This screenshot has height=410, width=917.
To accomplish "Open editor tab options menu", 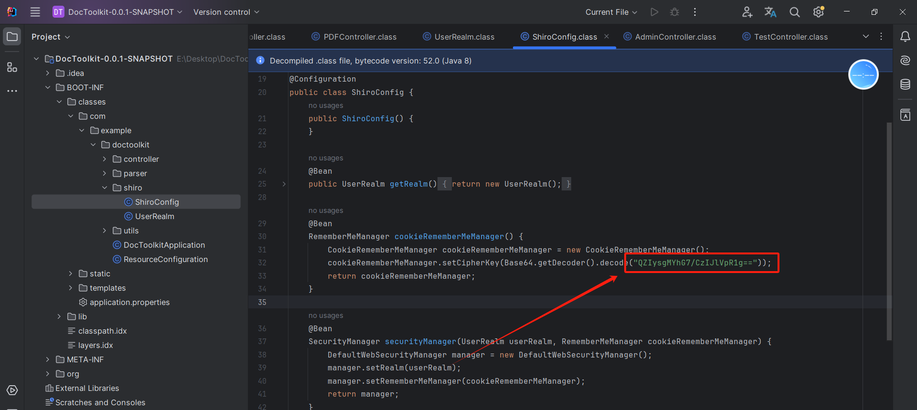I will (881, 37).
